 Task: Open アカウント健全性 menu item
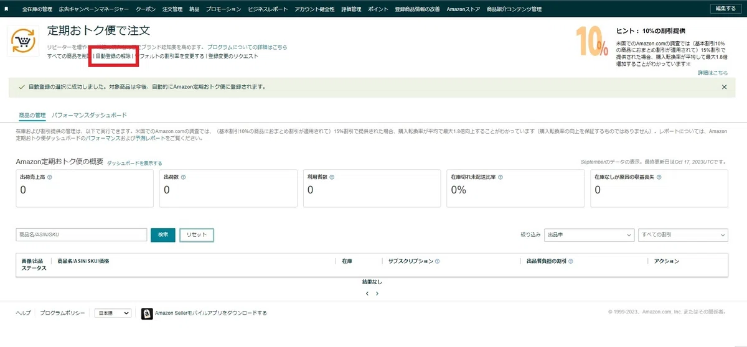[x=314, y=9]
